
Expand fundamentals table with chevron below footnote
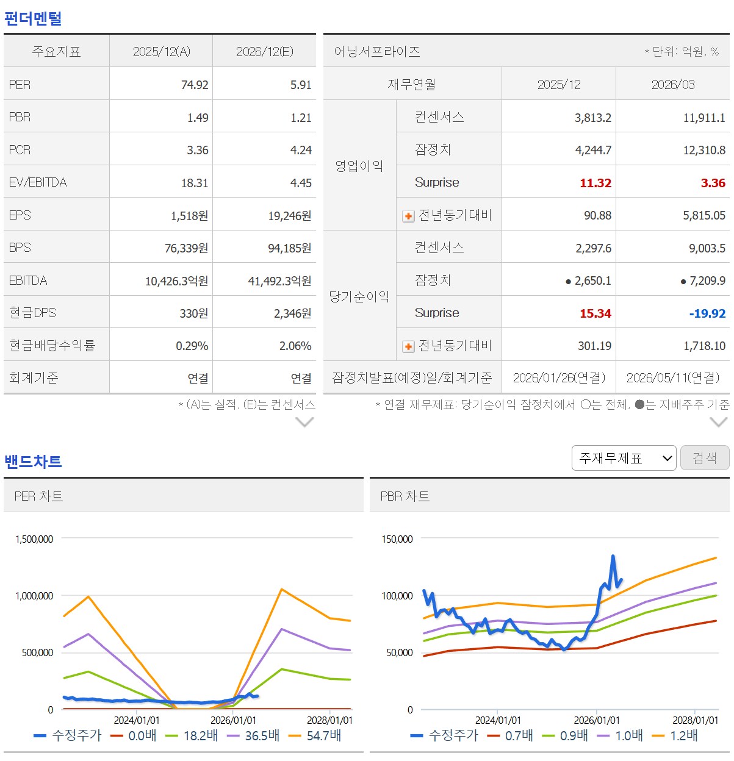tap(304, 422)
